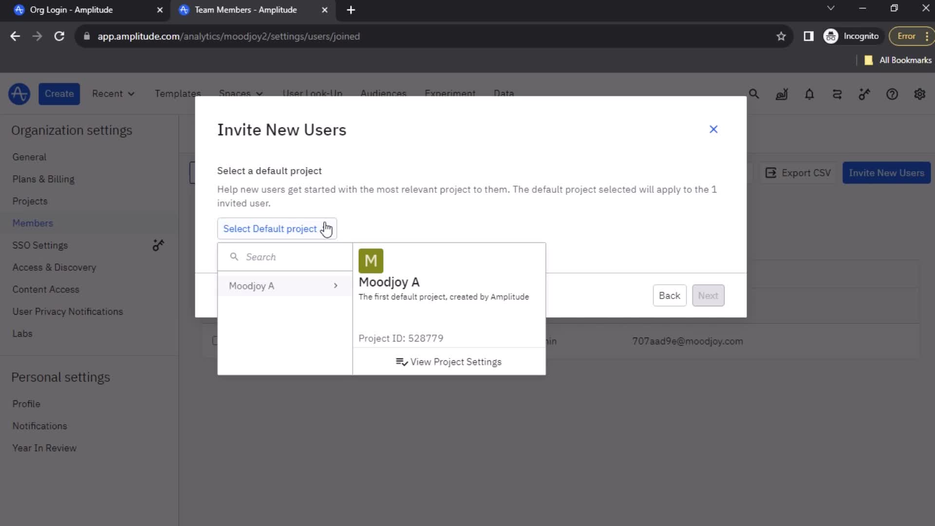Click the sparkle key icon in header
This screenshot has height=526, width=935.
point(864,94)
